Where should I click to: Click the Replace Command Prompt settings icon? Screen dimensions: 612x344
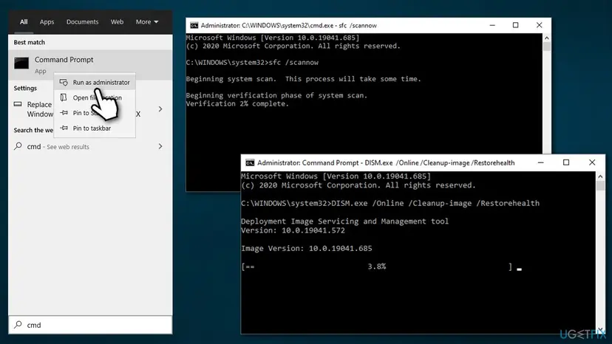(x=18, y=104)
